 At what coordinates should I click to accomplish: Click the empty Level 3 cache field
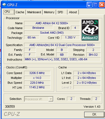click(x=87, y=87)
